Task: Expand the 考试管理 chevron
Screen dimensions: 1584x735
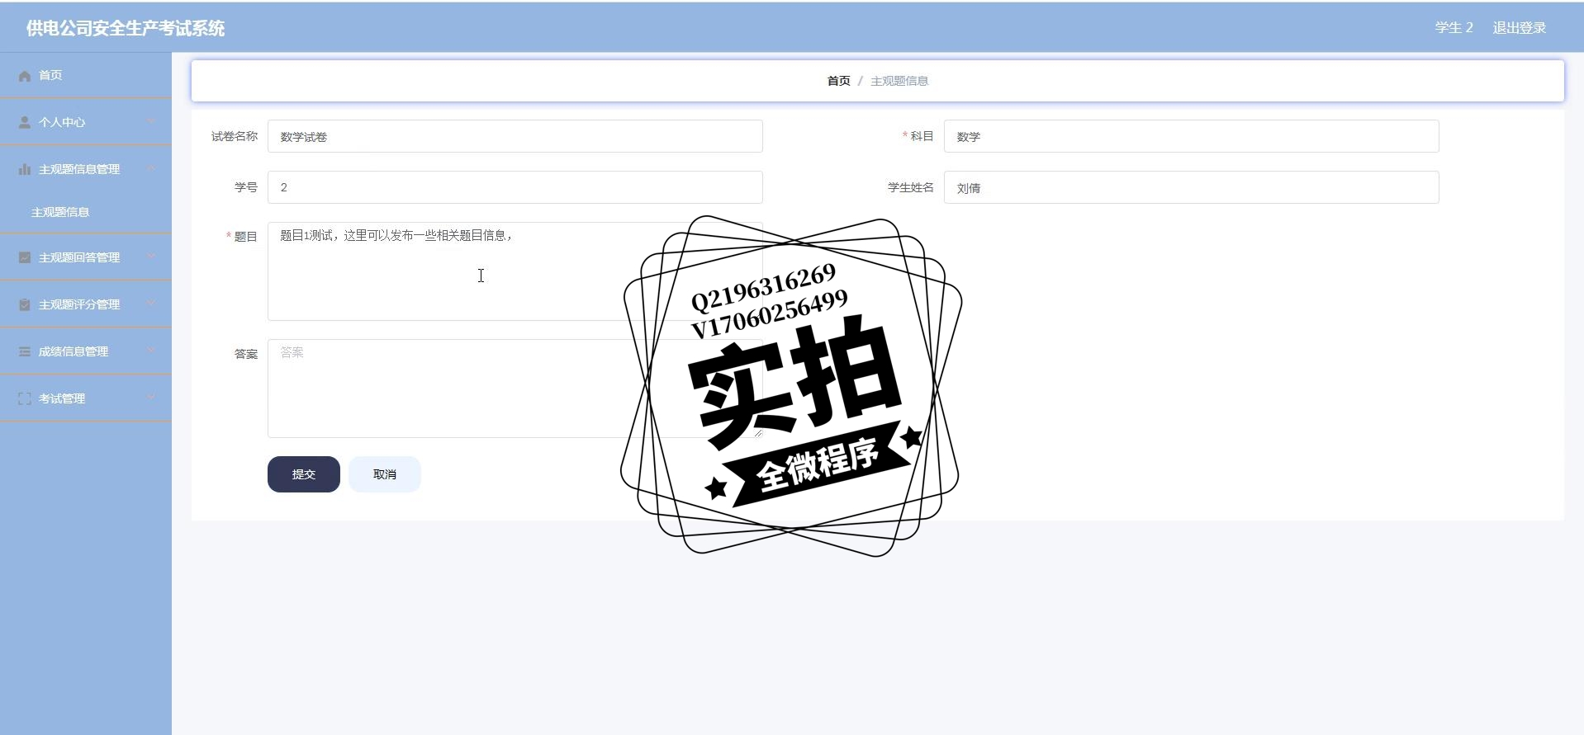Action: tap(151, 398)
